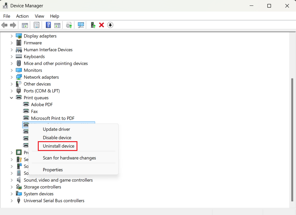Expand Universal Serial Bus controllers
The image size is (296, 215).
[x=12, y=201]
